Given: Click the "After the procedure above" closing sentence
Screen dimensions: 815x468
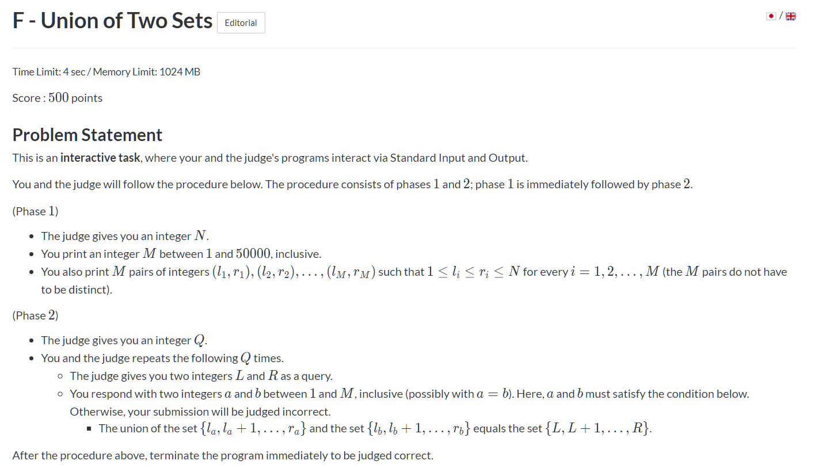Looking at the screenshot, I should click(x=222, y=455).
